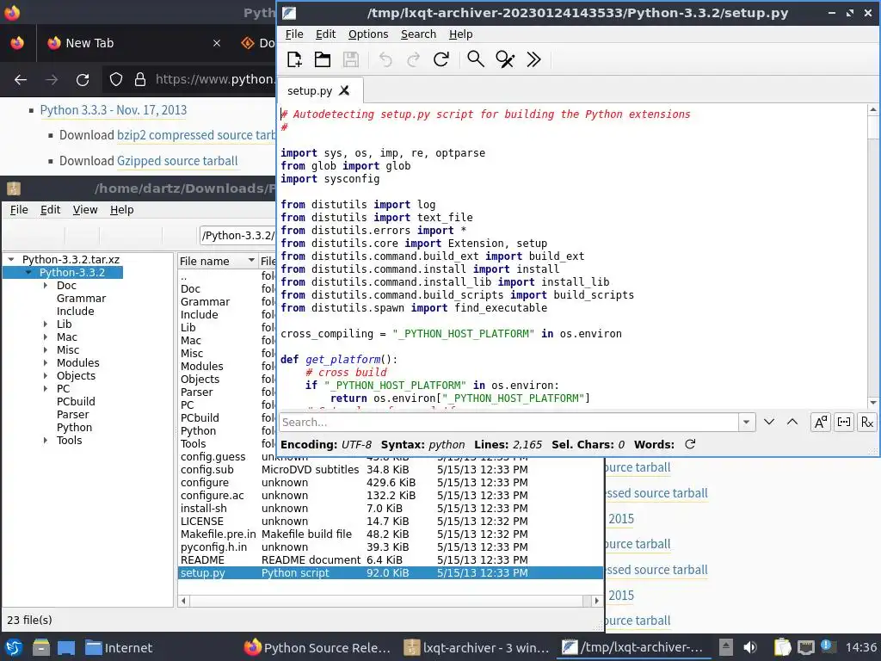
Task: Click the archiver path field
Action: point(237,236)
